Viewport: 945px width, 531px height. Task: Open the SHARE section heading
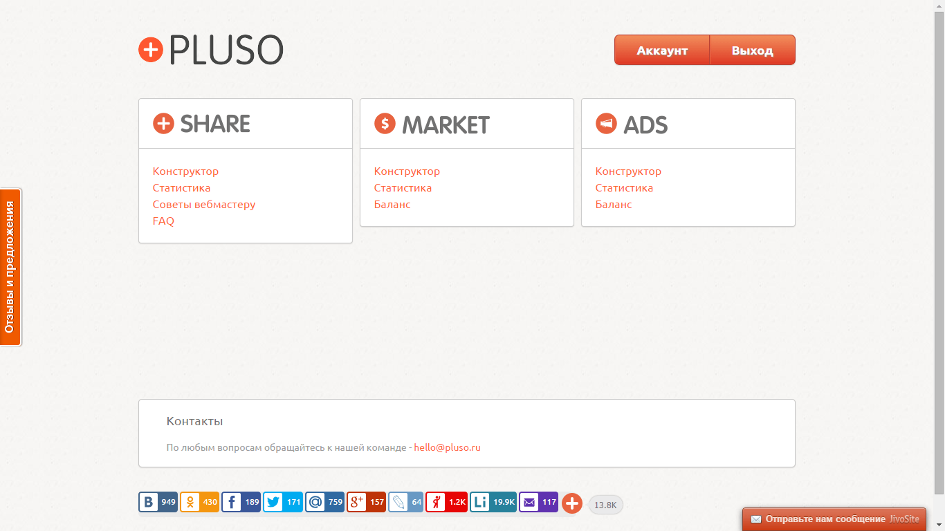[x=215, y=124]
